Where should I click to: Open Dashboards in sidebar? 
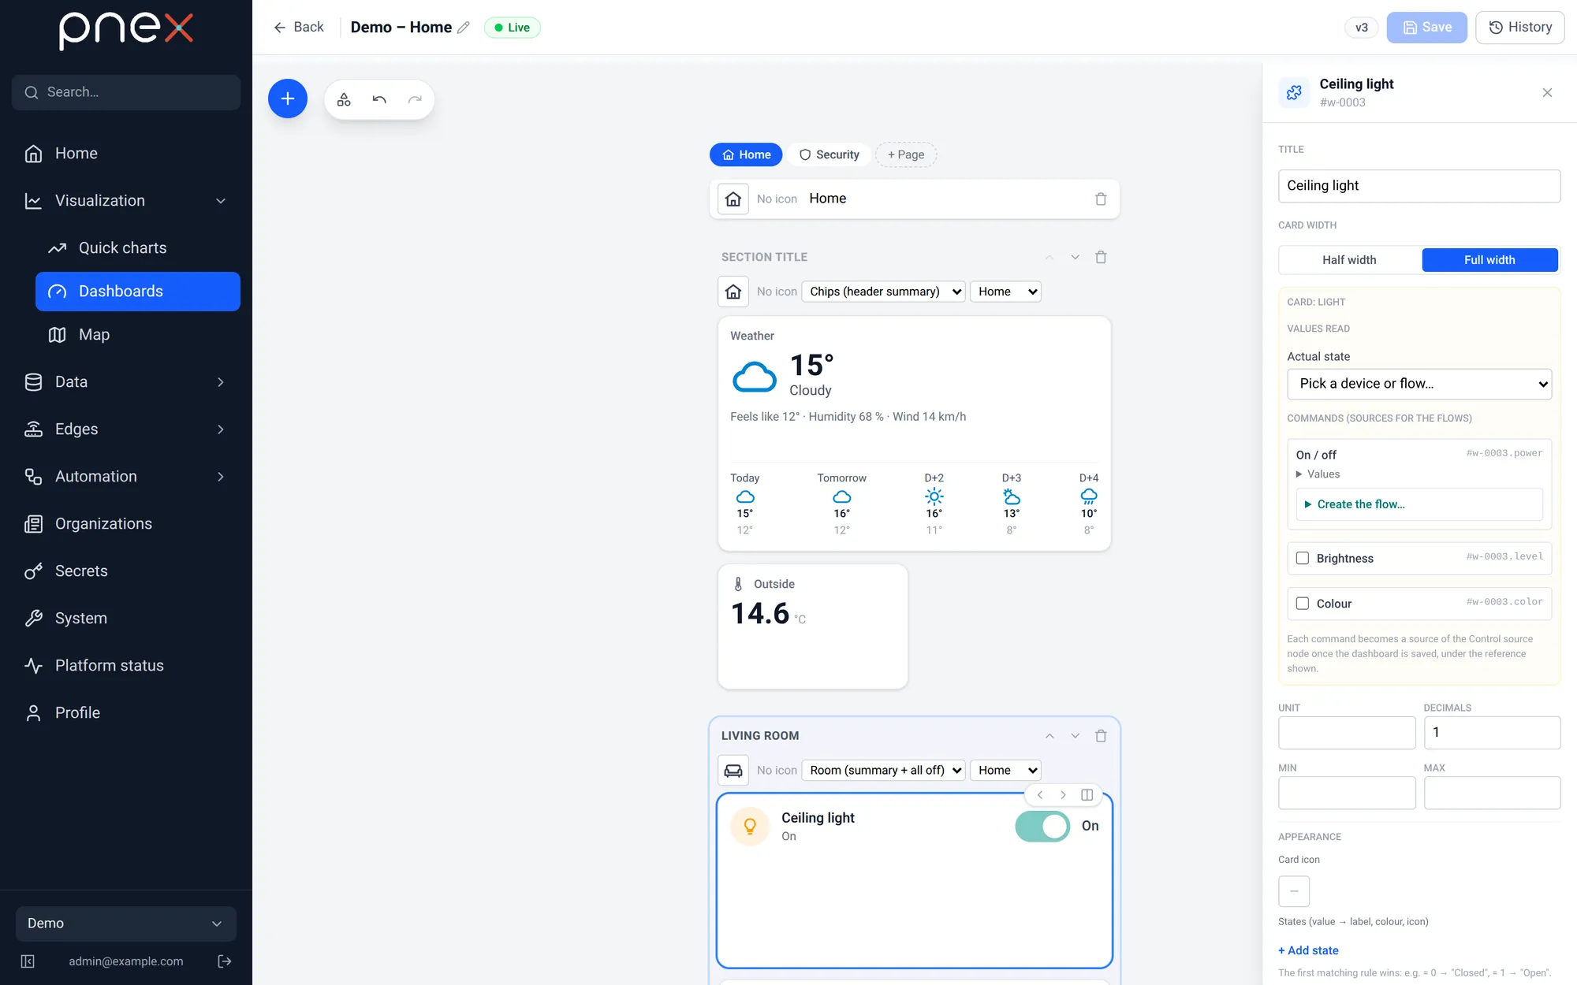[138, 292]
